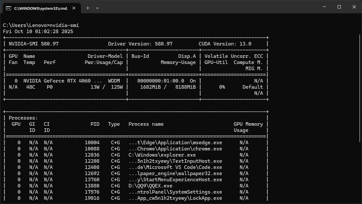Image resolution: width=362 pixels, height=204 pixels.
Task: Click the MIG M. header text
Action: point(254,69)
